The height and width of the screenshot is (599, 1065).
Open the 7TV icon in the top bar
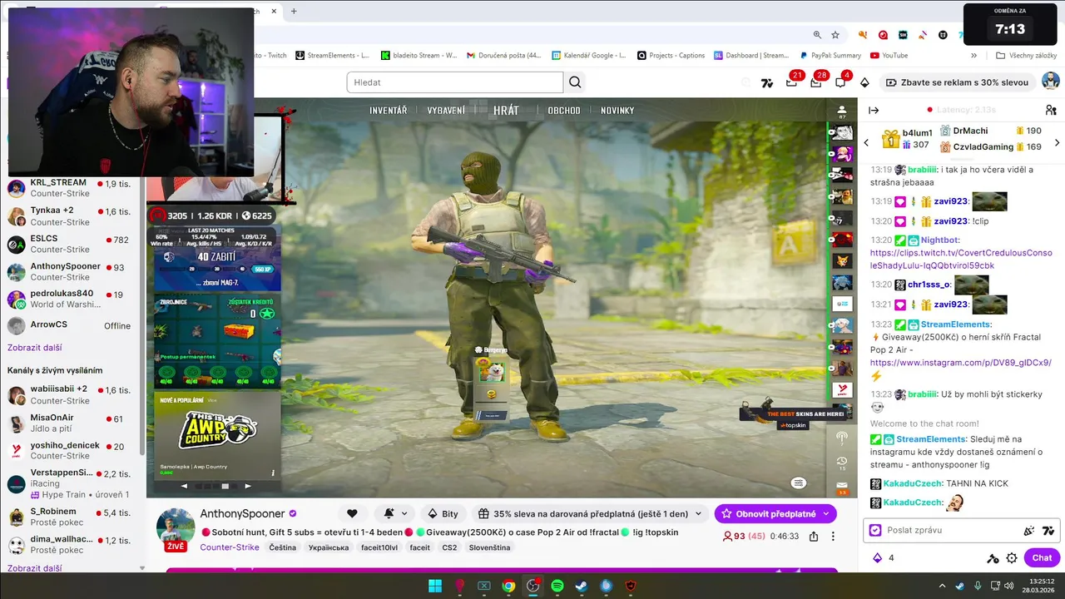(767, 82)
